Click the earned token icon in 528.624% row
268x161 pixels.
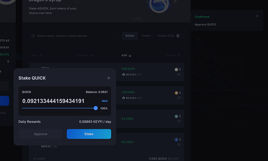click(176, 69)
